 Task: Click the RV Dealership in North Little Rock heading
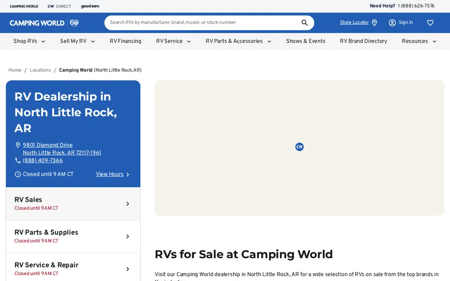tap(66, 112)
